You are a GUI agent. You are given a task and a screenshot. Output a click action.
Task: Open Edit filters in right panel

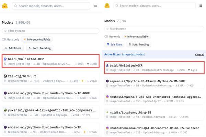tap(114, 44)
